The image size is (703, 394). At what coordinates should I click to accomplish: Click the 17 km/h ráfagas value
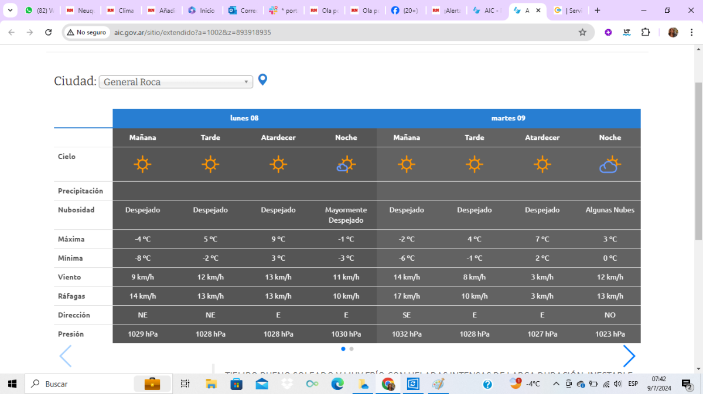pos(407,296)
